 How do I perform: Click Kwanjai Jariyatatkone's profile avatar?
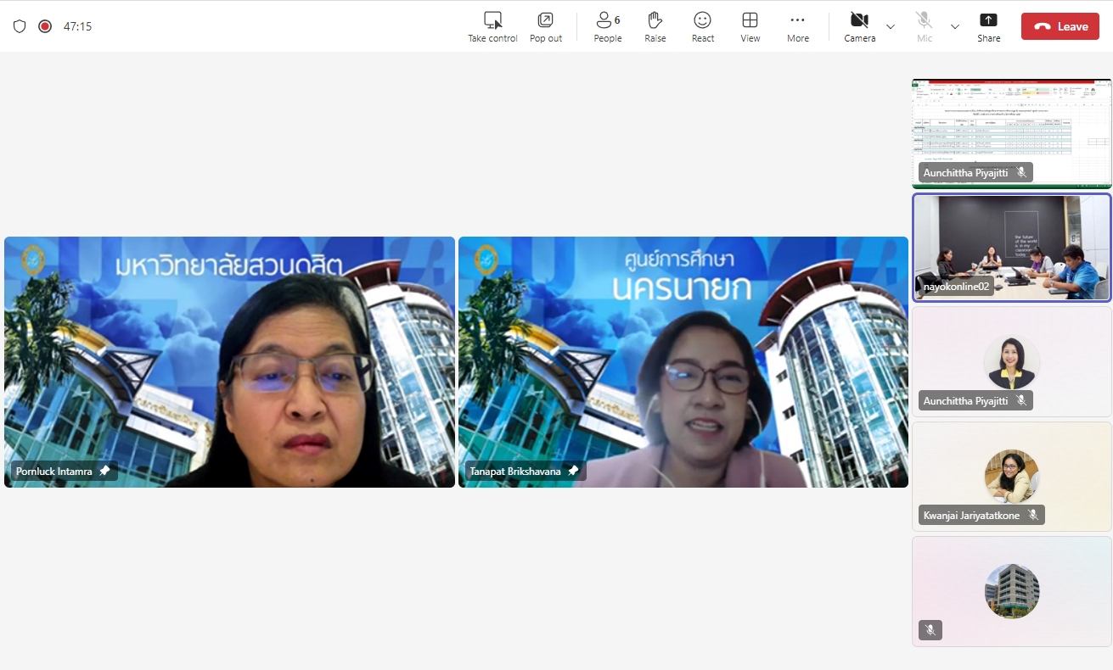pos(1011,477)
